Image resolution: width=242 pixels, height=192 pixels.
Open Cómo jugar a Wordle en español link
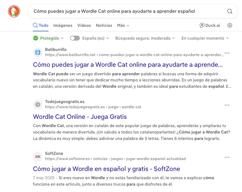pos(106,169)
